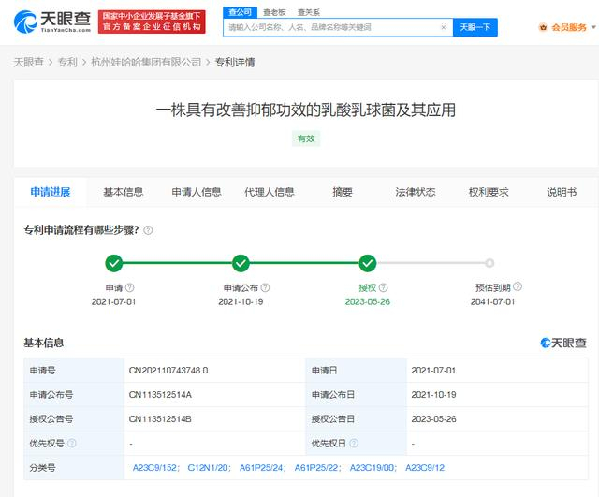Viewport: 599px width, 497px height.
Task: Click the help icon beside 专利申请流程有哪些步骤
Action: coord(148,230)
